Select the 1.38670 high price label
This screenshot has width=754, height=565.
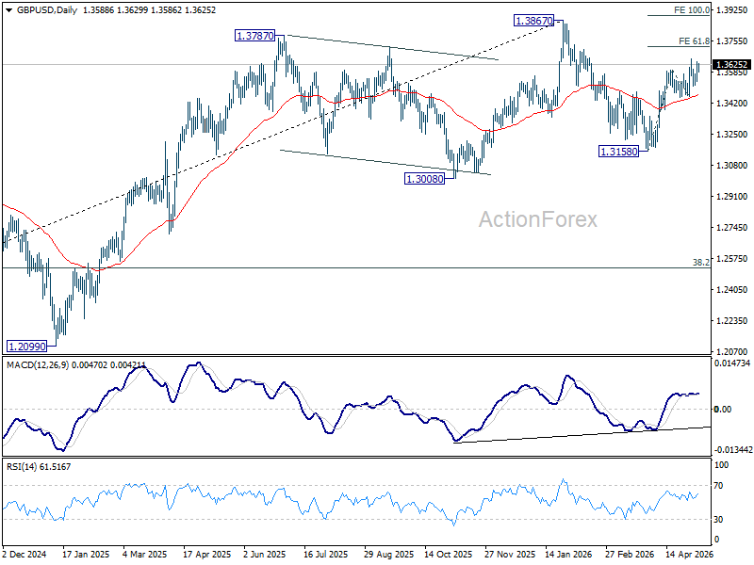(x=533, y=21)
